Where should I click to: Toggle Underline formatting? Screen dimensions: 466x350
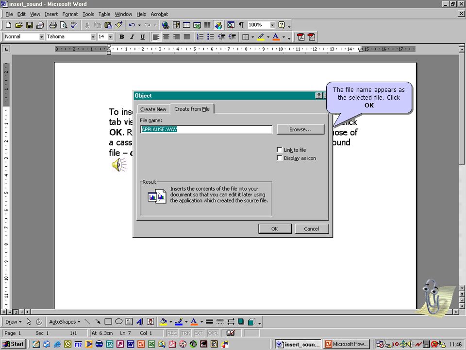142,37
